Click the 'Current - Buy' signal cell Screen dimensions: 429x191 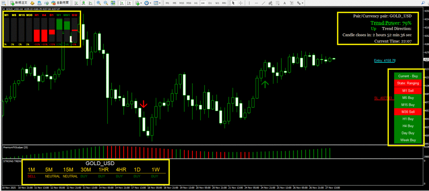(x=408, y=76)
